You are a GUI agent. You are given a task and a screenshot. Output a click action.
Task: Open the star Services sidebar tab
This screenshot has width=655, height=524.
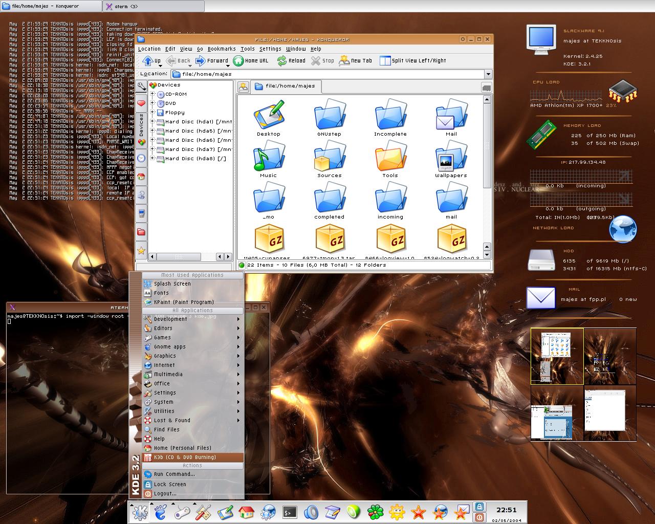(141, 250)
